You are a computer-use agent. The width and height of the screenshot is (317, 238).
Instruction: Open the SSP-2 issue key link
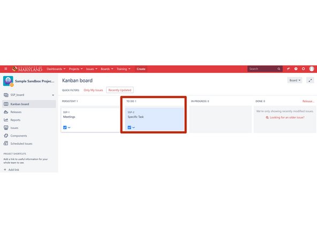pyautogui.click(x=131, y=112)
